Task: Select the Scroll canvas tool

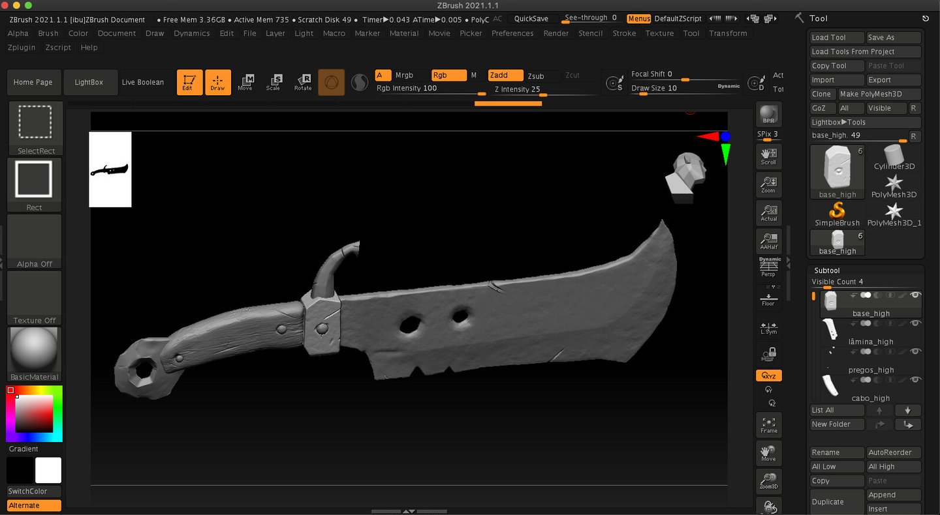Action: 768,156
